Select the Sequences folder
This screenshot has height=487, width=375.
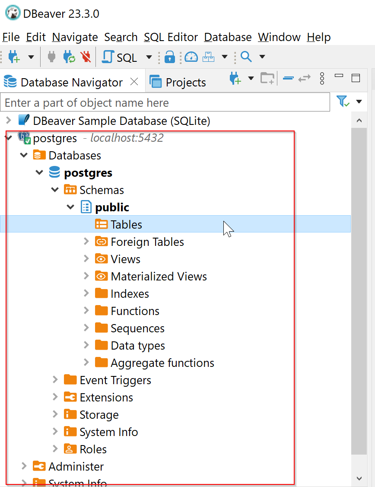click(137, 328)
